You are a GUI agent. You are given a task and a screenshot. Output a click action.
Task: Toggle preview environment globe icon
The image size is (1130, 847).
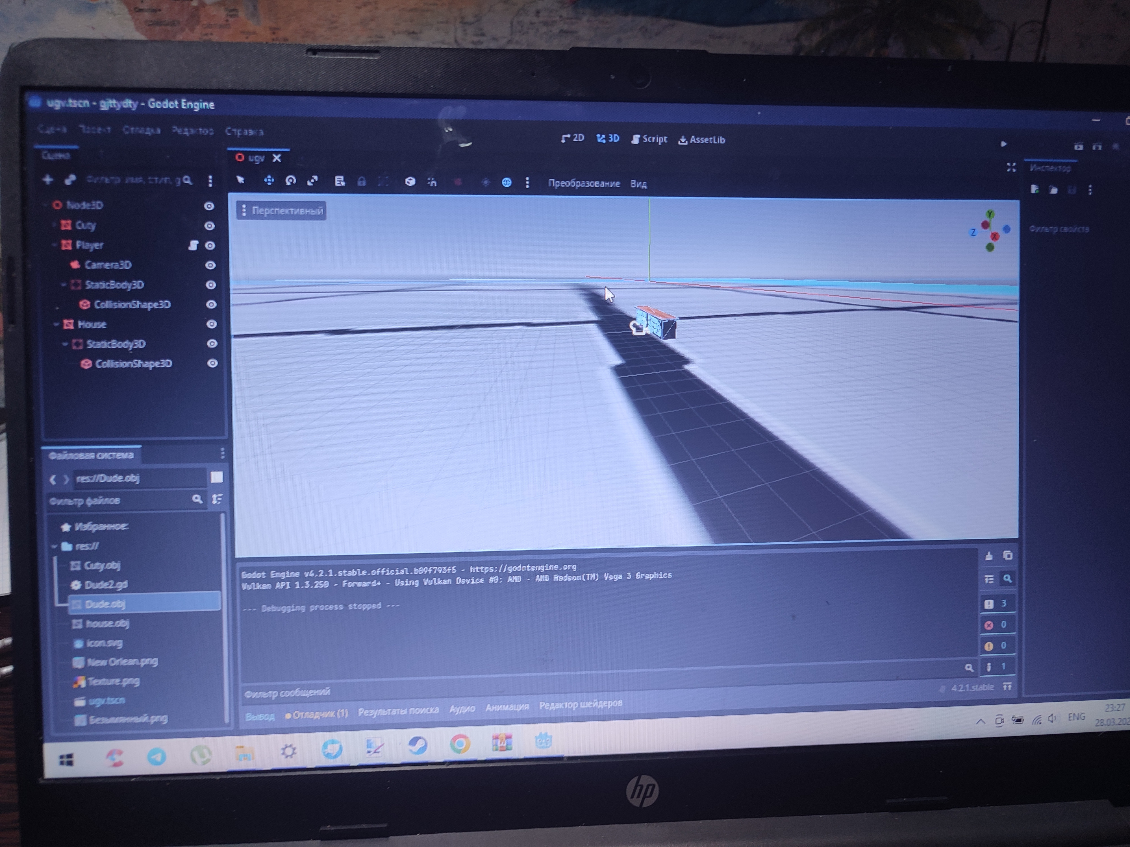tap(506, 182)
